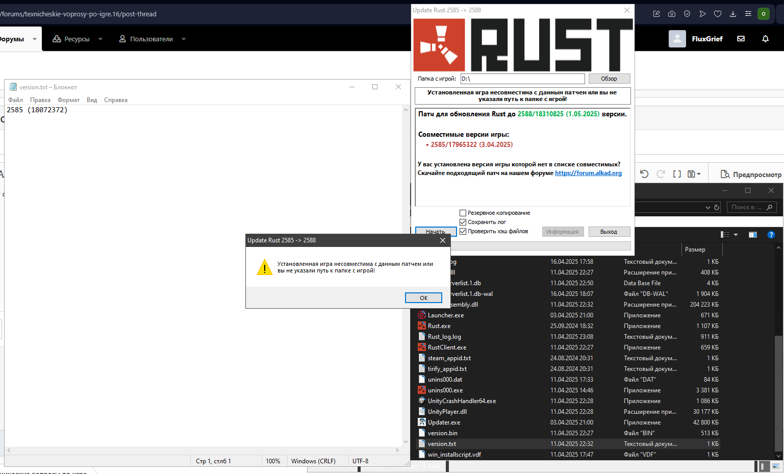The height and width of the screenshot is (474, 784).
Task: Click the Выход exit button in the patcher
Action: (x=609, y=232)
